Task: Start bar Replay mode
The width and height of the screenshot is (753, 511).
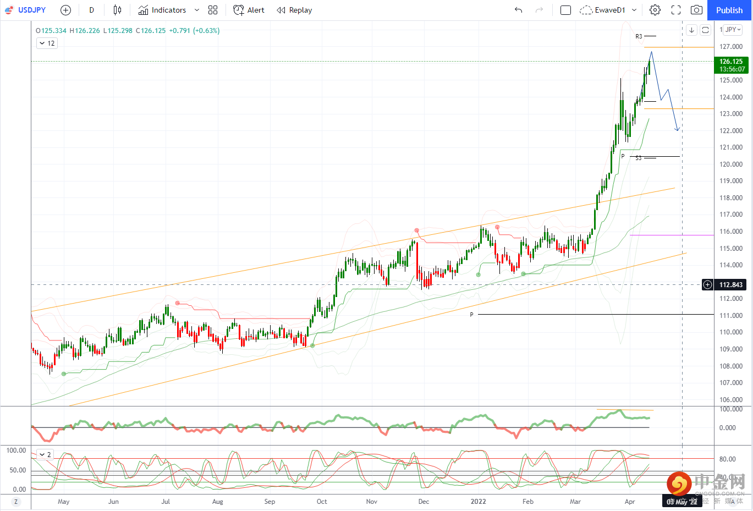Action: [294, 10]
